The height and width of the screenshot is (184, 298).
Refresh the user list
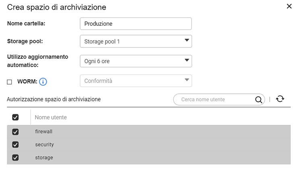pyautogui.click(x=280, y=99)
